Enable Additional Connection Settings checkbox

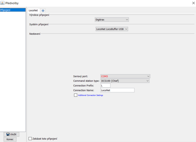pos(76,95)
